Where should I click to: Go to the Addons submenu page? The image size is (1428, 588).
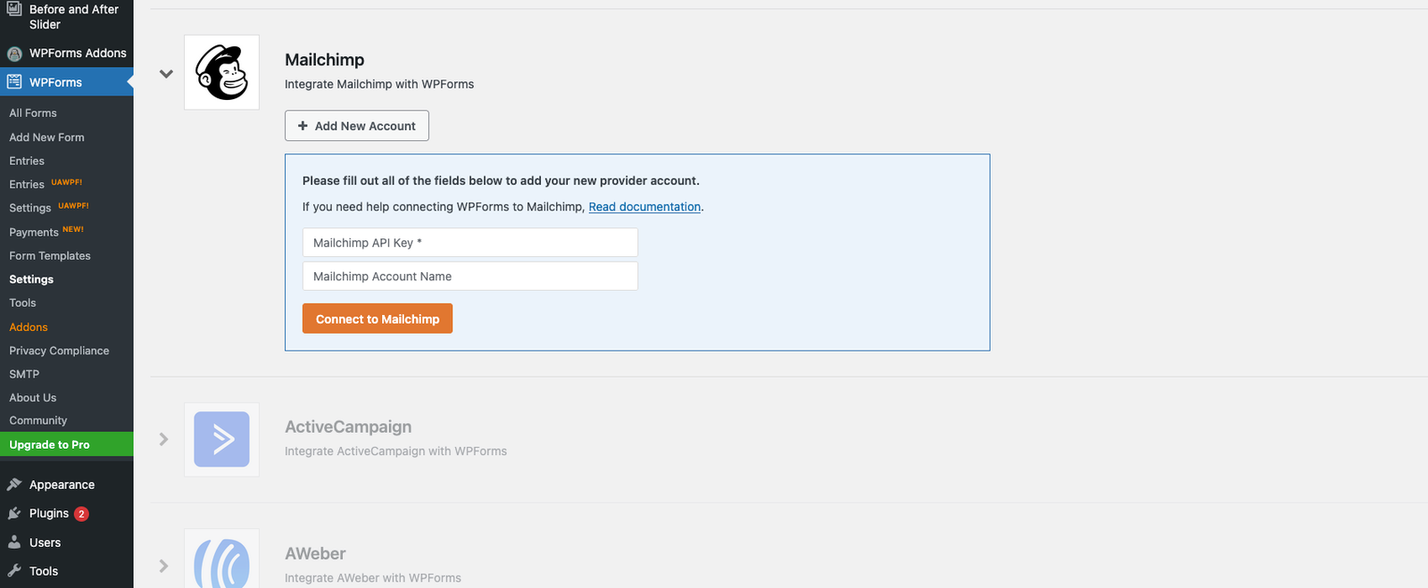click(29, 327)
